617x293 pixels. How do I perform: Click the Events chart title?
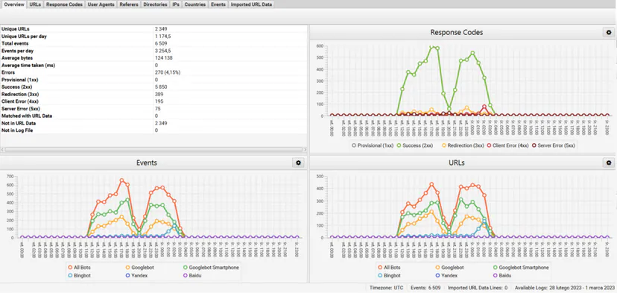click(x=147, y=163)
